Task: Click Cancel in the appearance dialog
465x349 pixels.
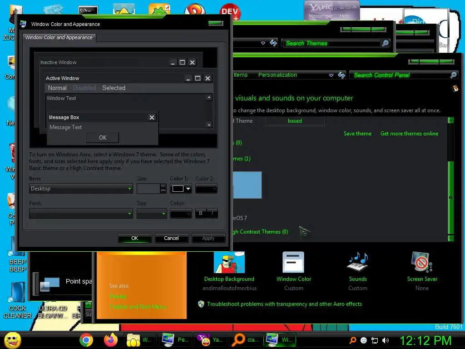Action: point(171,238)
